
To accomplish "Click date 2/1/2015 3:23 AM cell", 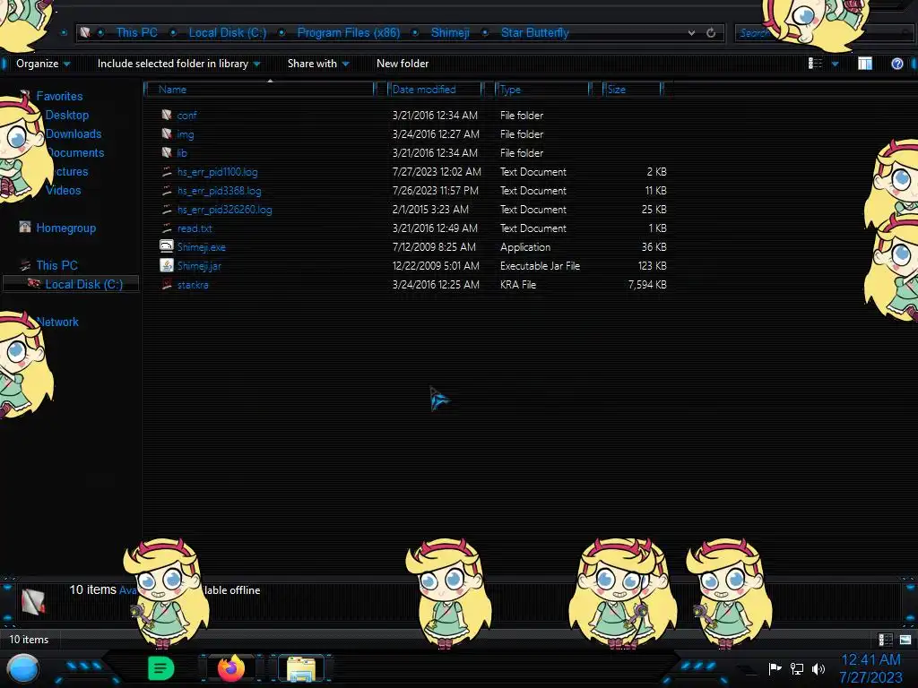I will [x=430, y=210].
